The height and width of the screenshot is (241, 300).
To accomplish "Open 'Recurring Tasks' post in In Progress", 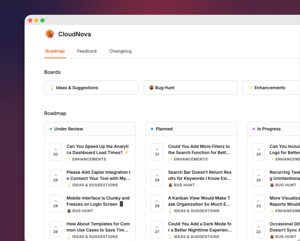I will tap(285, 175).
